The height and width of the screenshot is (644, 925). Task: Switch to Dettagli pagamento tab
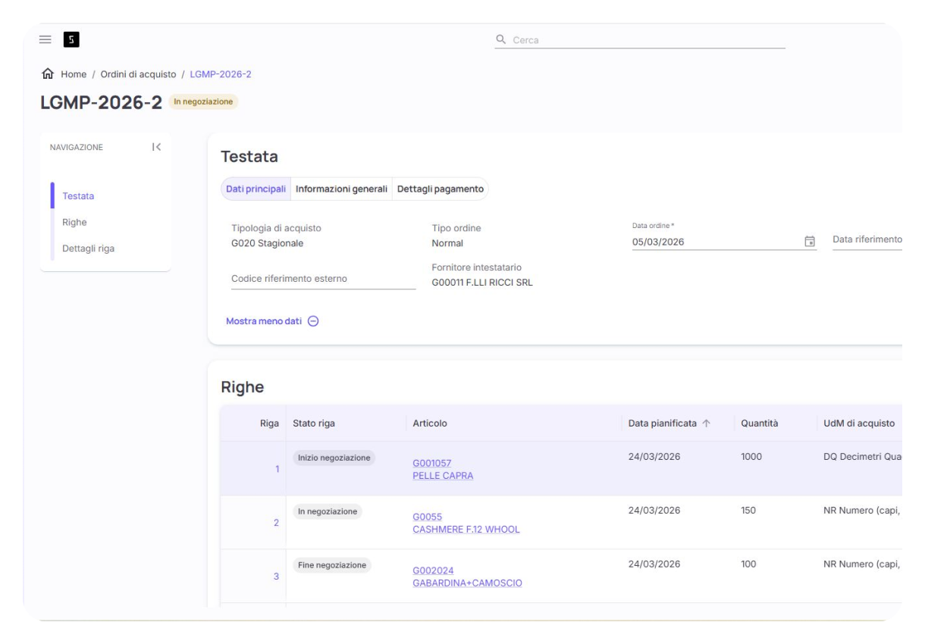pos(440,189)
